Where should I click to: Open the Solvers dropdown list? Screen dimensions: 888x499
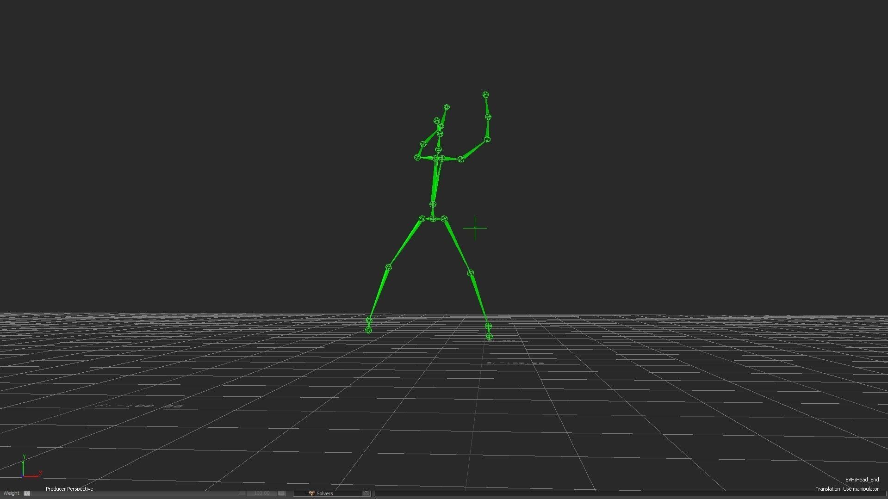point(332,493)
